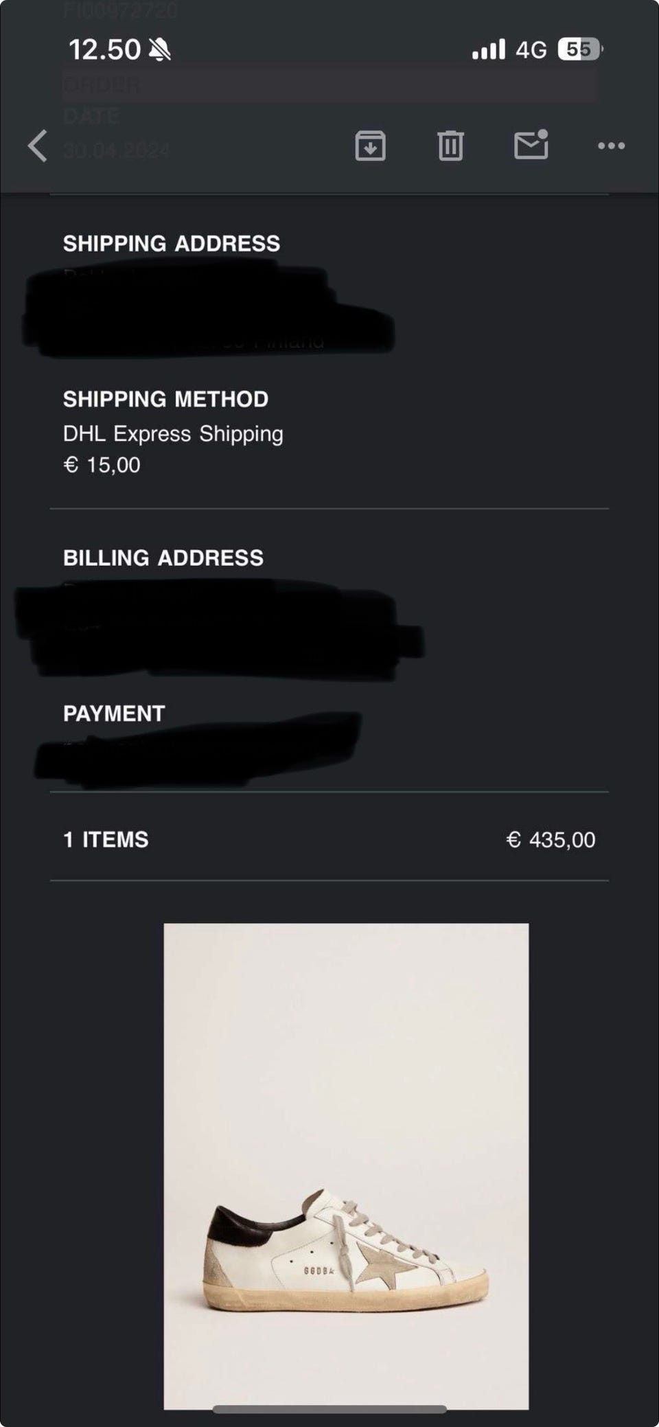Image resolution: width=659 pixels, height=1427 pixels.
Task: Tap the back chevron arrow
Action: 38,146
